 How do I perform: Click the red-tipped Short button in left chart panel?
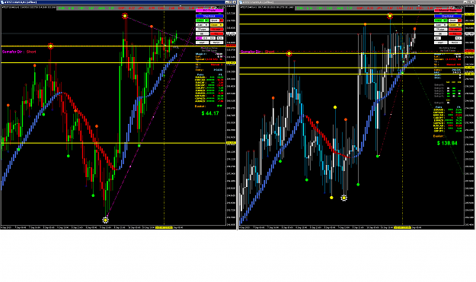217,21
